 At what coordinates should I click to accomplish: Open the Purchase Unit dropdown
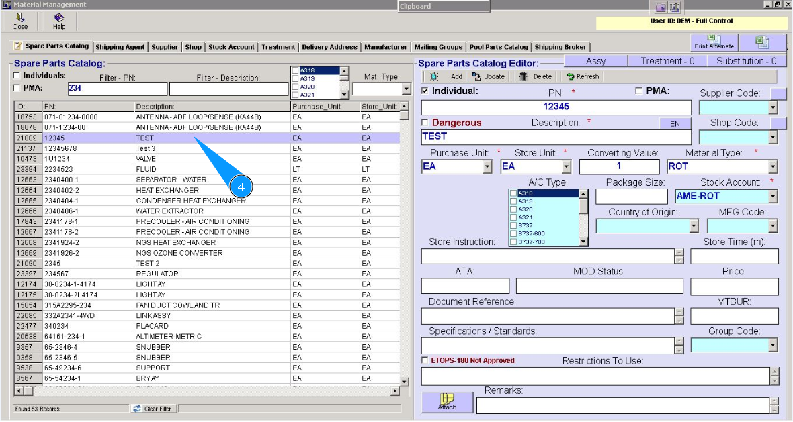click(487, 167)
